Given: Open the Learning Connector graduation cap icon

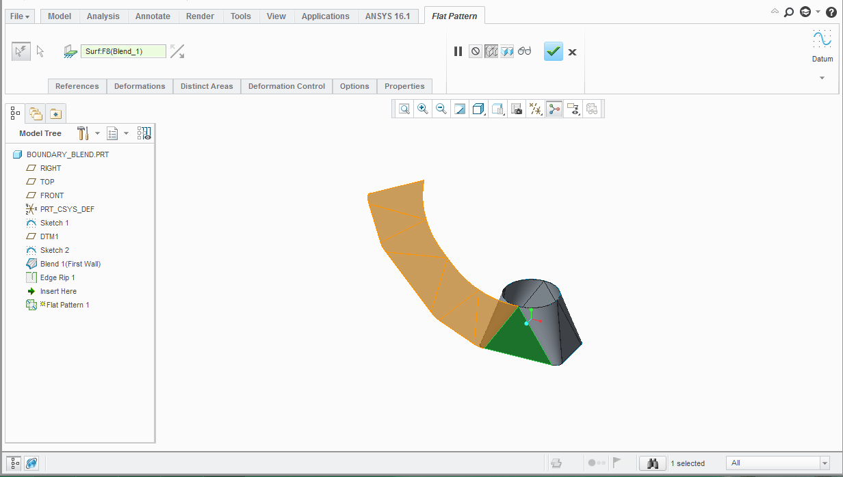Looking at the screenshot, I should coord(805,12).
